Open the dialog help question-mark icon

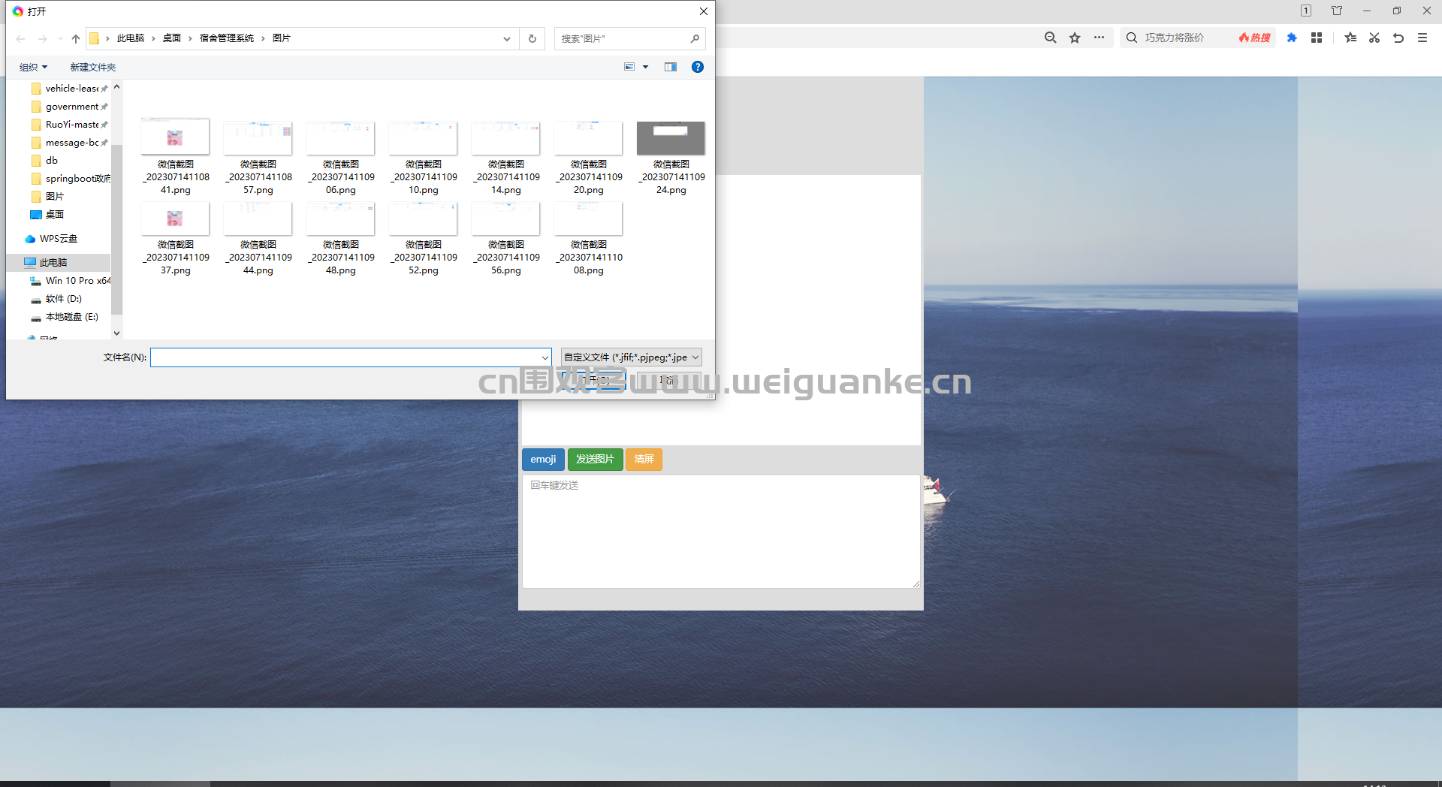click(698, 67)
